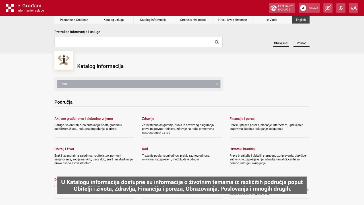The image size is (364, 205).
Task: Toggle dyslexia font icon
Action: coord(341,8)
